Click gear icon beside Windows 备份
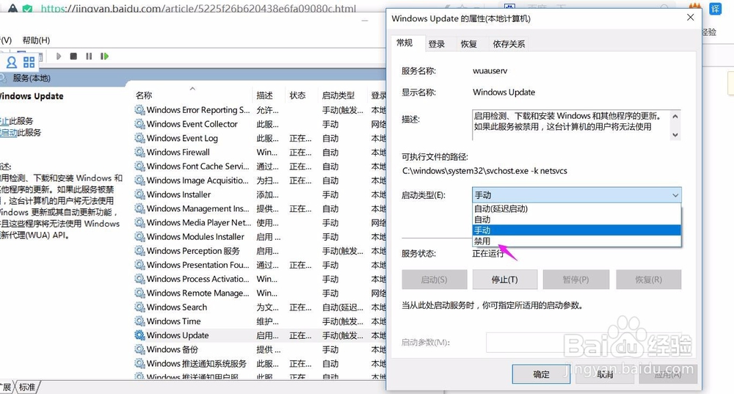 pyautogui.click(x=139, y=349)
